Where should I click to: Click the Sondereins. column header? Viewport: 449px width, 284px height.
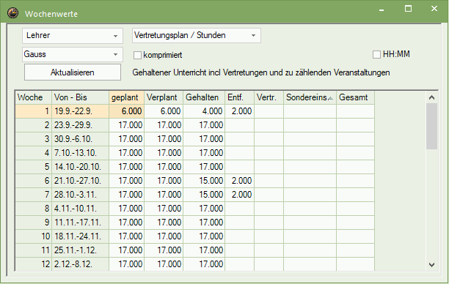point(310,97)
